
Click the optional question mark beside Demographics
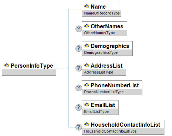click(79, 48)
